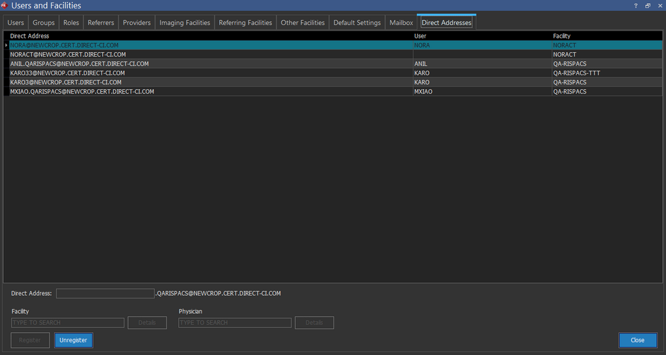Select the ANIL.QARISPACS direct address row

tap(79, 64)
